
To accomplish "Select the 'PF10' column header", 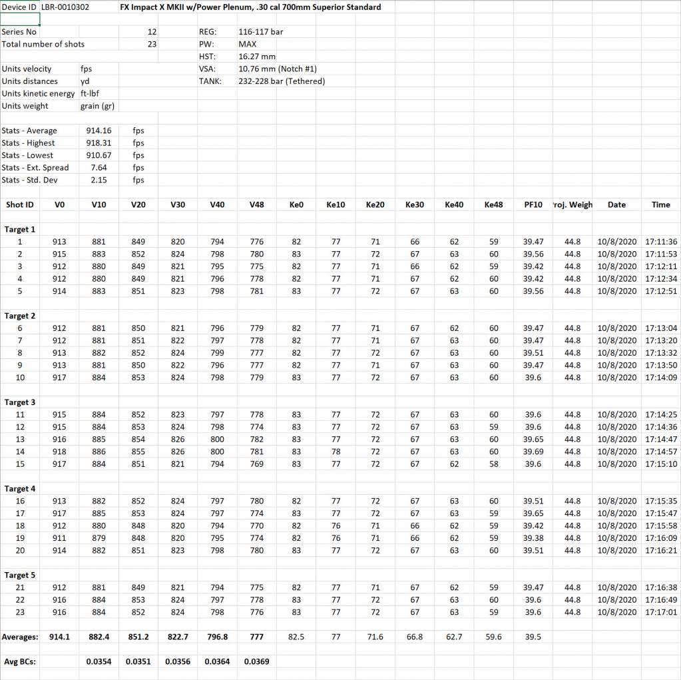I will (x=533, y=204).
